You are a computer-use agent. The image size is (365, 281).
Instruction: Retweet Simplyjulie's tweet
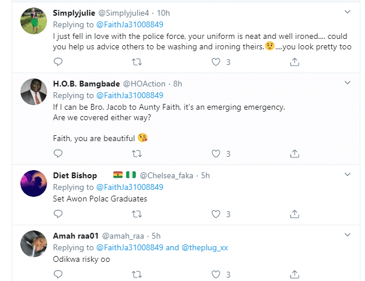pos(137,61)
